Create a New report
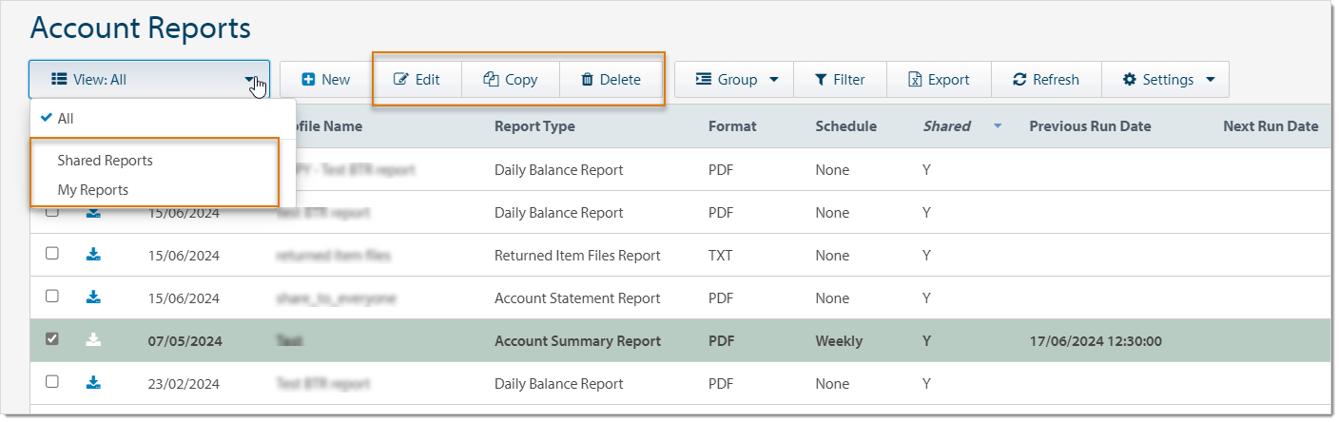The image size is (1339, 422). click(326, 80)
